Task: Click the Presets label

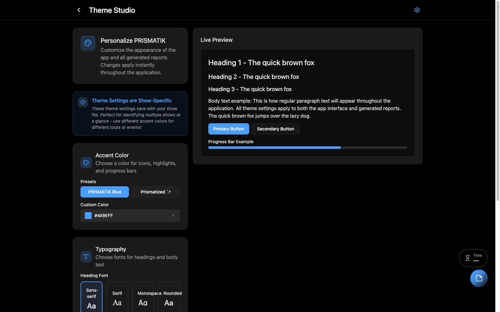Action: point(88,182)
